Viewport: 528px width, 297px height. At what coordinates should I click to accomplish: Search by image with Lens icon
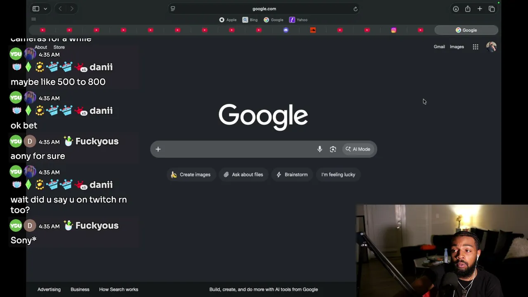pyautogui.click(x=333, y=149)
